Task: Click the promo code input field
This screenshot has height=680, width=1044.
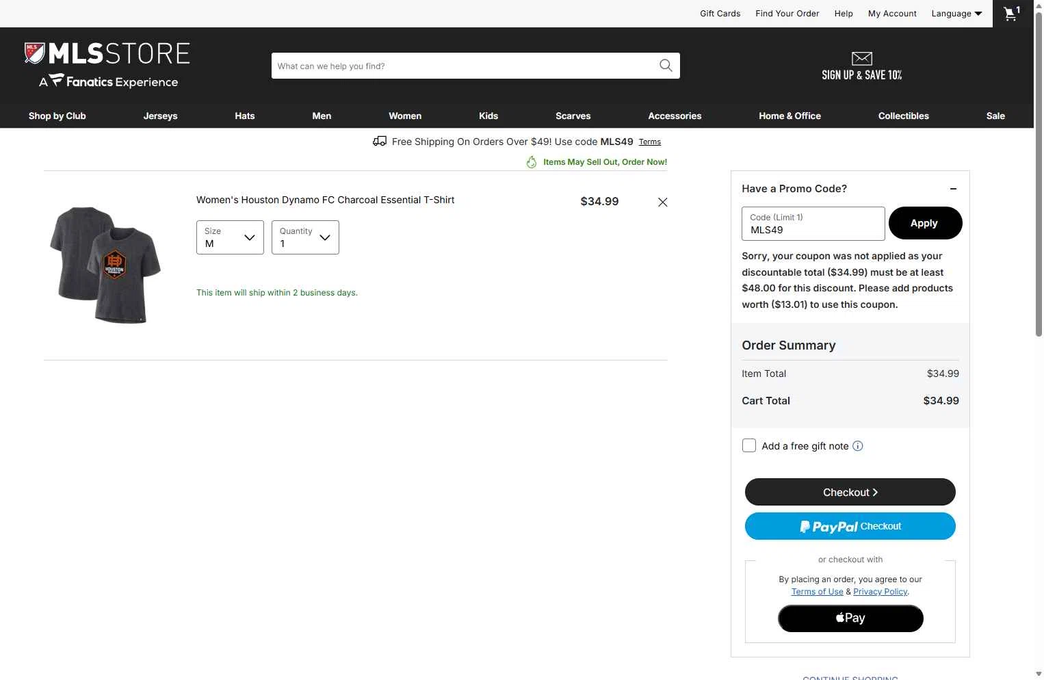Action: [813, 224]
